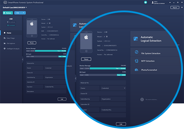
Task: Click the Devices button
Action: pos(8,13)
